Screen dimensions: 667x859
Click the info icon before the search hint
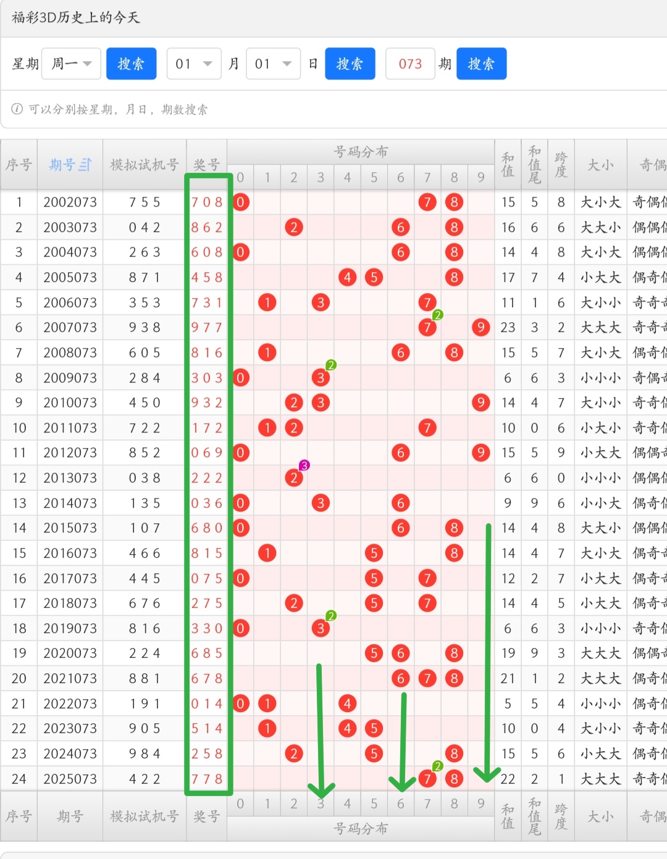[17, 109]
